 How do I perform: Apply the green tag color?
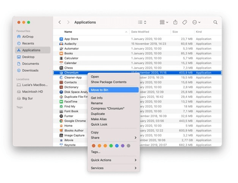pos(111,146)
